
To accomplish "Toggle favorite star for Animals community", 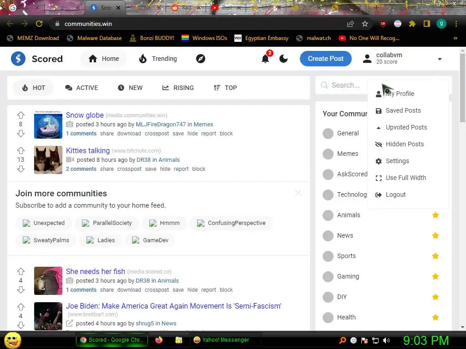I will [436, 215].
